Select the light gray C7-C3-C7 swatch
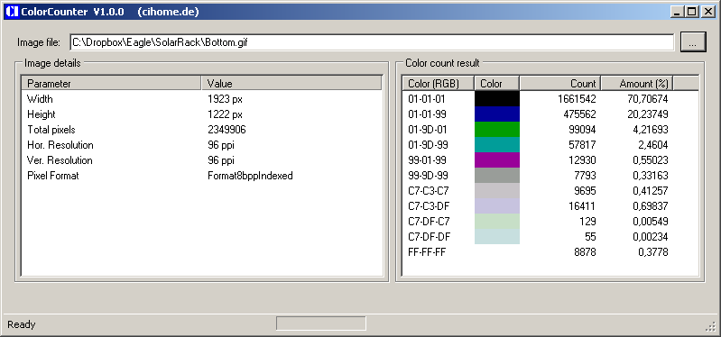Screen dimensions: 721x337 [497, 190]
